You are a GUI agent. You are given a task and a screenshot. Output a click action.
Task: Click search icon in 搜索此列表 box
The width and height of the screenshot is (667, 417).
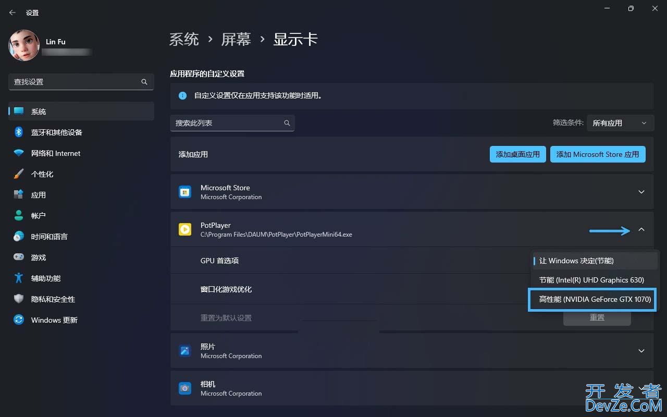[x=287, y=123]
